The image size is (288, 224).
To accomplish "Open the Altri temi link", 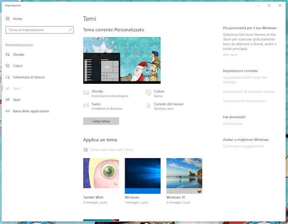I will [x=230, y=55].
